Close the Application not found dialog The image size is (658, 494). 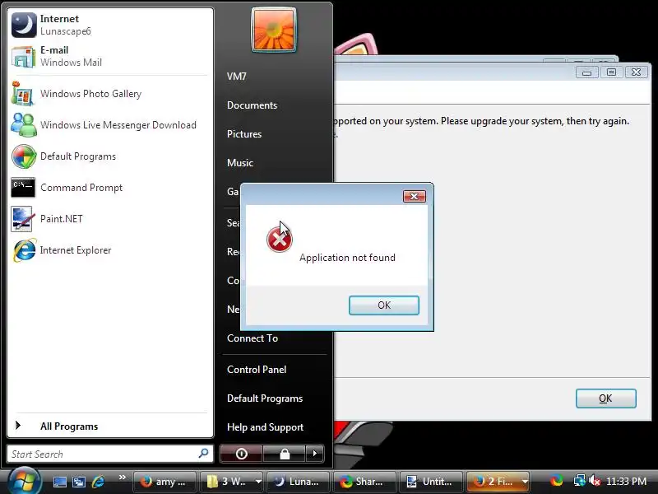click(x=415, y=196)
